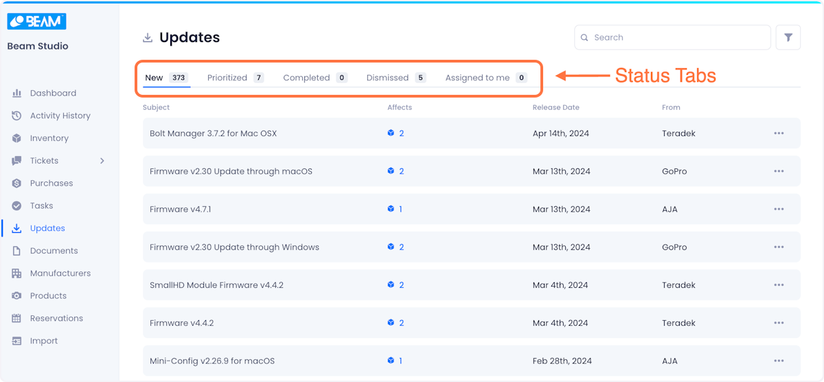The width and height of the screenshot is (824, 382).
Task: Open Firmware v2.30 Update through Windows
Action: pos(234,247)
